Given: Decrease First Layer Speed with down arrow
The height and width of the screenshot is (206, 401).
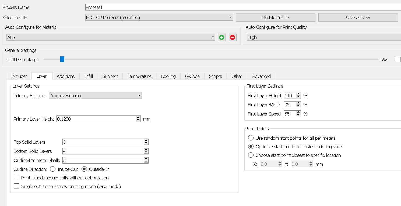Looking at the screenshot, I should click(298, 115).
